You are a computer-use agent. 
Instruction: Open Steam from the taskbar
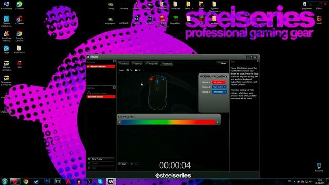pyautogui.click(x=36, y=181)
